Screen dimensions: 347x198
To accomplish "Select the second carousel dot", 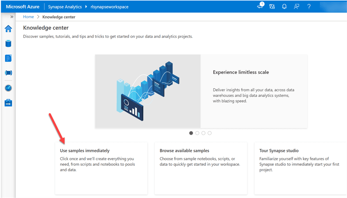I will click(197, 133).
